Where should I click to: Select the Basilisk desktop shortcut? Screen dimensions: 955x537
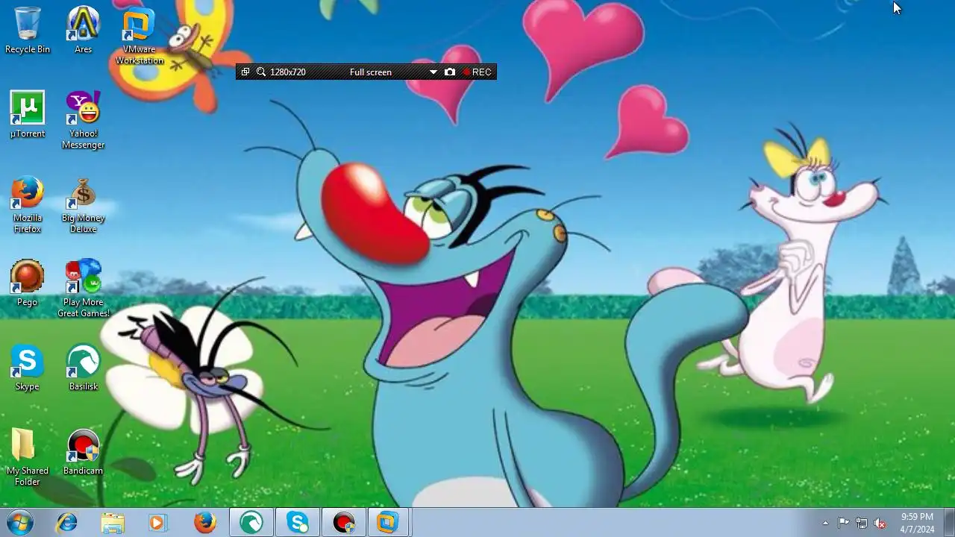83,367
